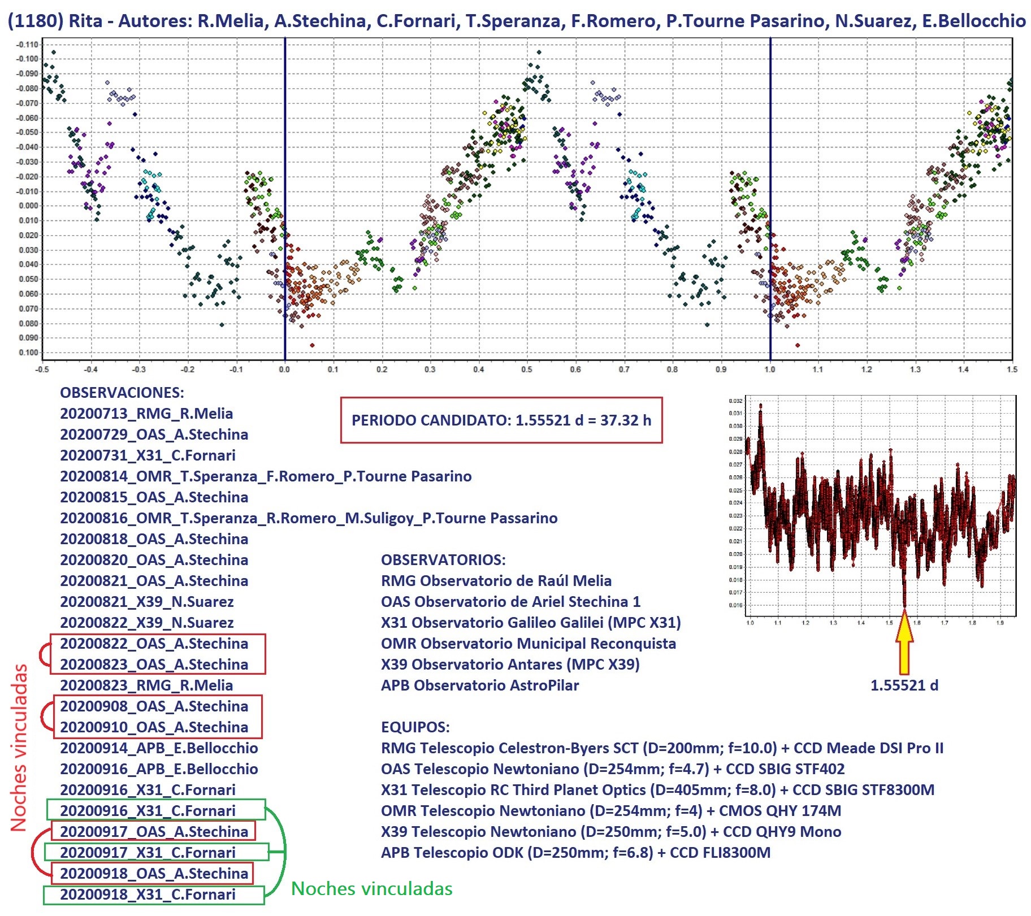Viewport: 1031px width, 916px height.
Task: Select the RMG Telescopio Celestron-Byers line
Action: pos(662,748)
